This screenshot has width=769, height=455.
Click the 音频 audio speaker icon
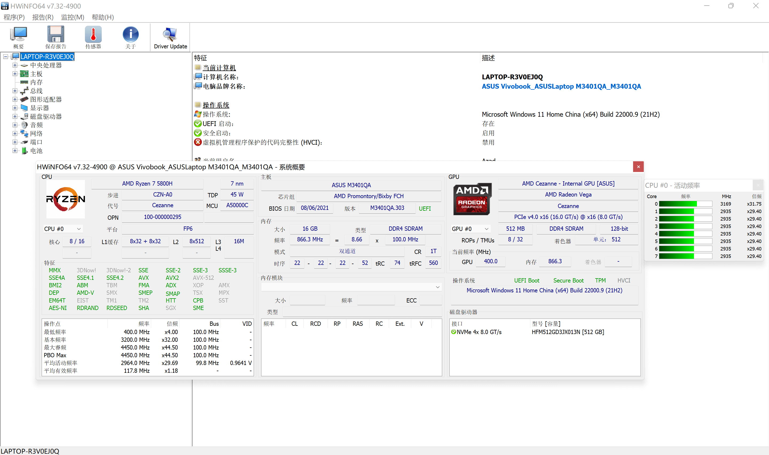click(24, 125)
